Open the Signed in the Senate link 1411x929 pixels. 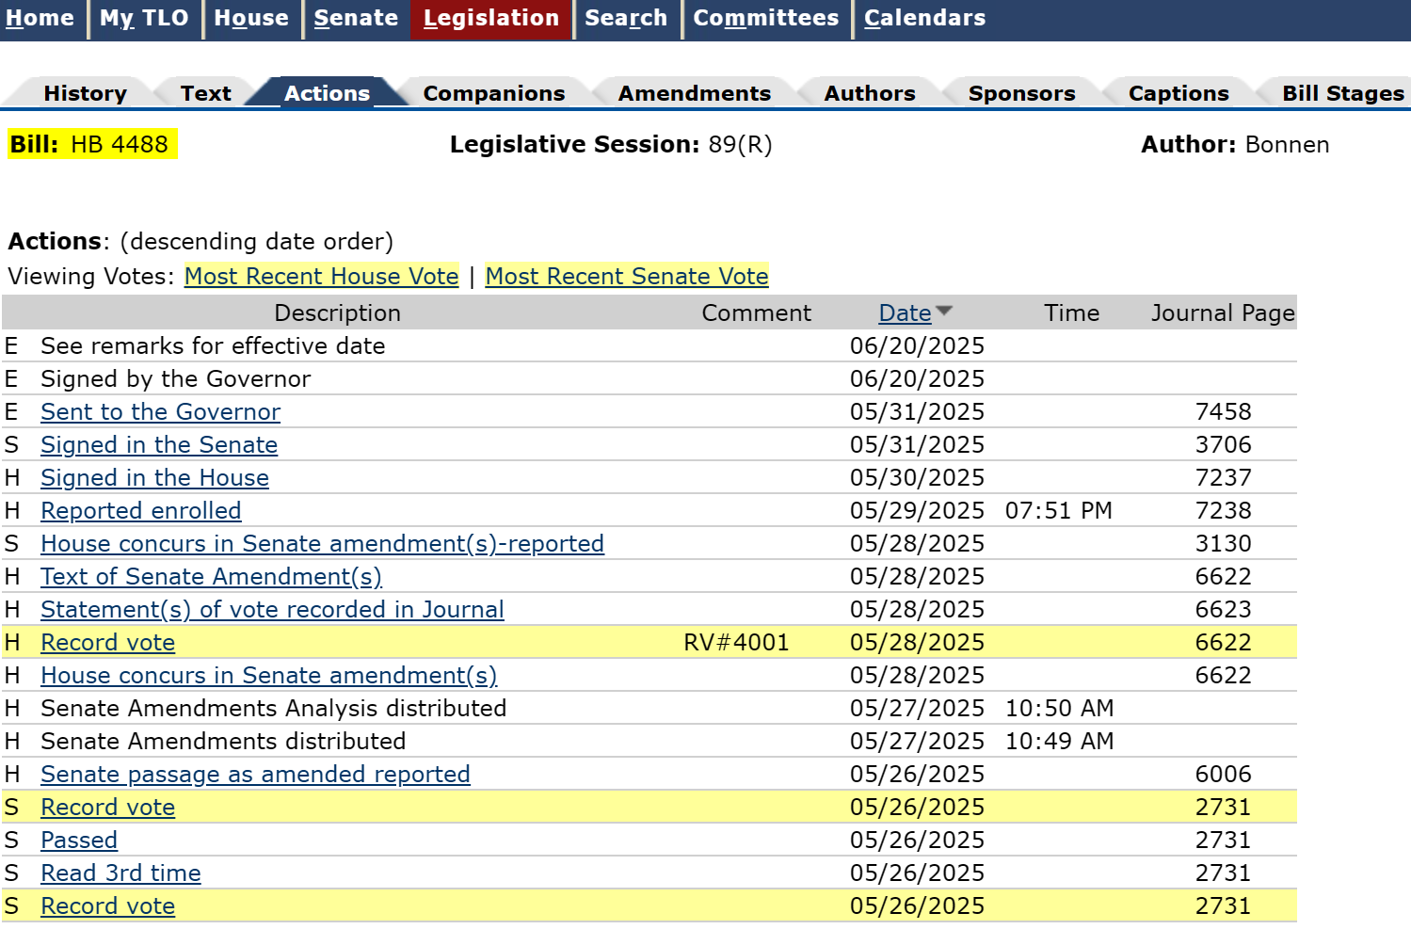pyautogui.click(x=159, y=445)
